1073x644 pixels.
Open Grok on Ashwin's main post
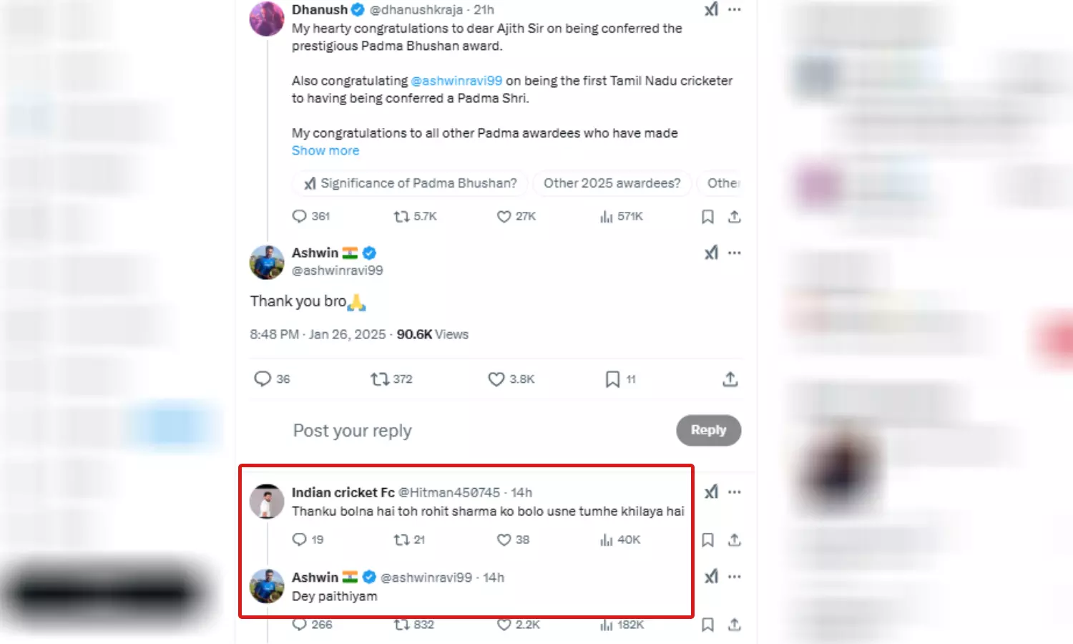(711, 253)
